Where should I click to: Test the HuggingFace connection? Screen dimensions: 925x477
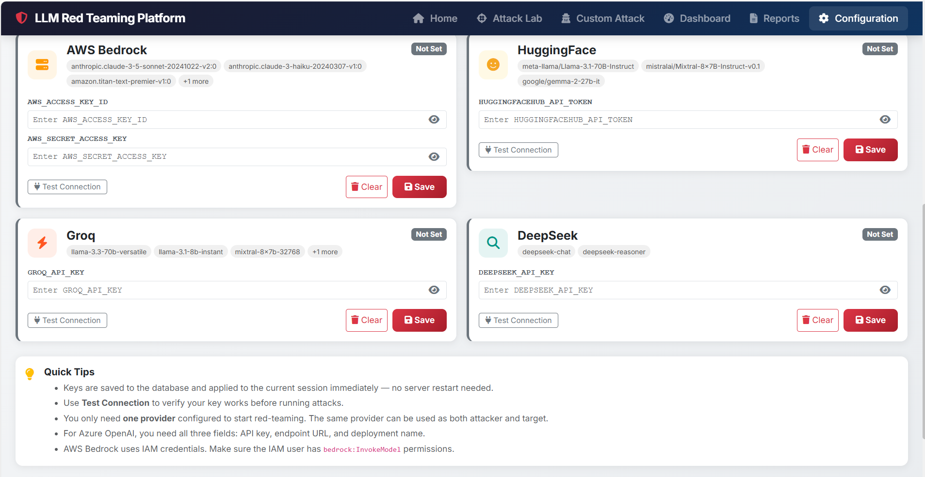point(519,150)
